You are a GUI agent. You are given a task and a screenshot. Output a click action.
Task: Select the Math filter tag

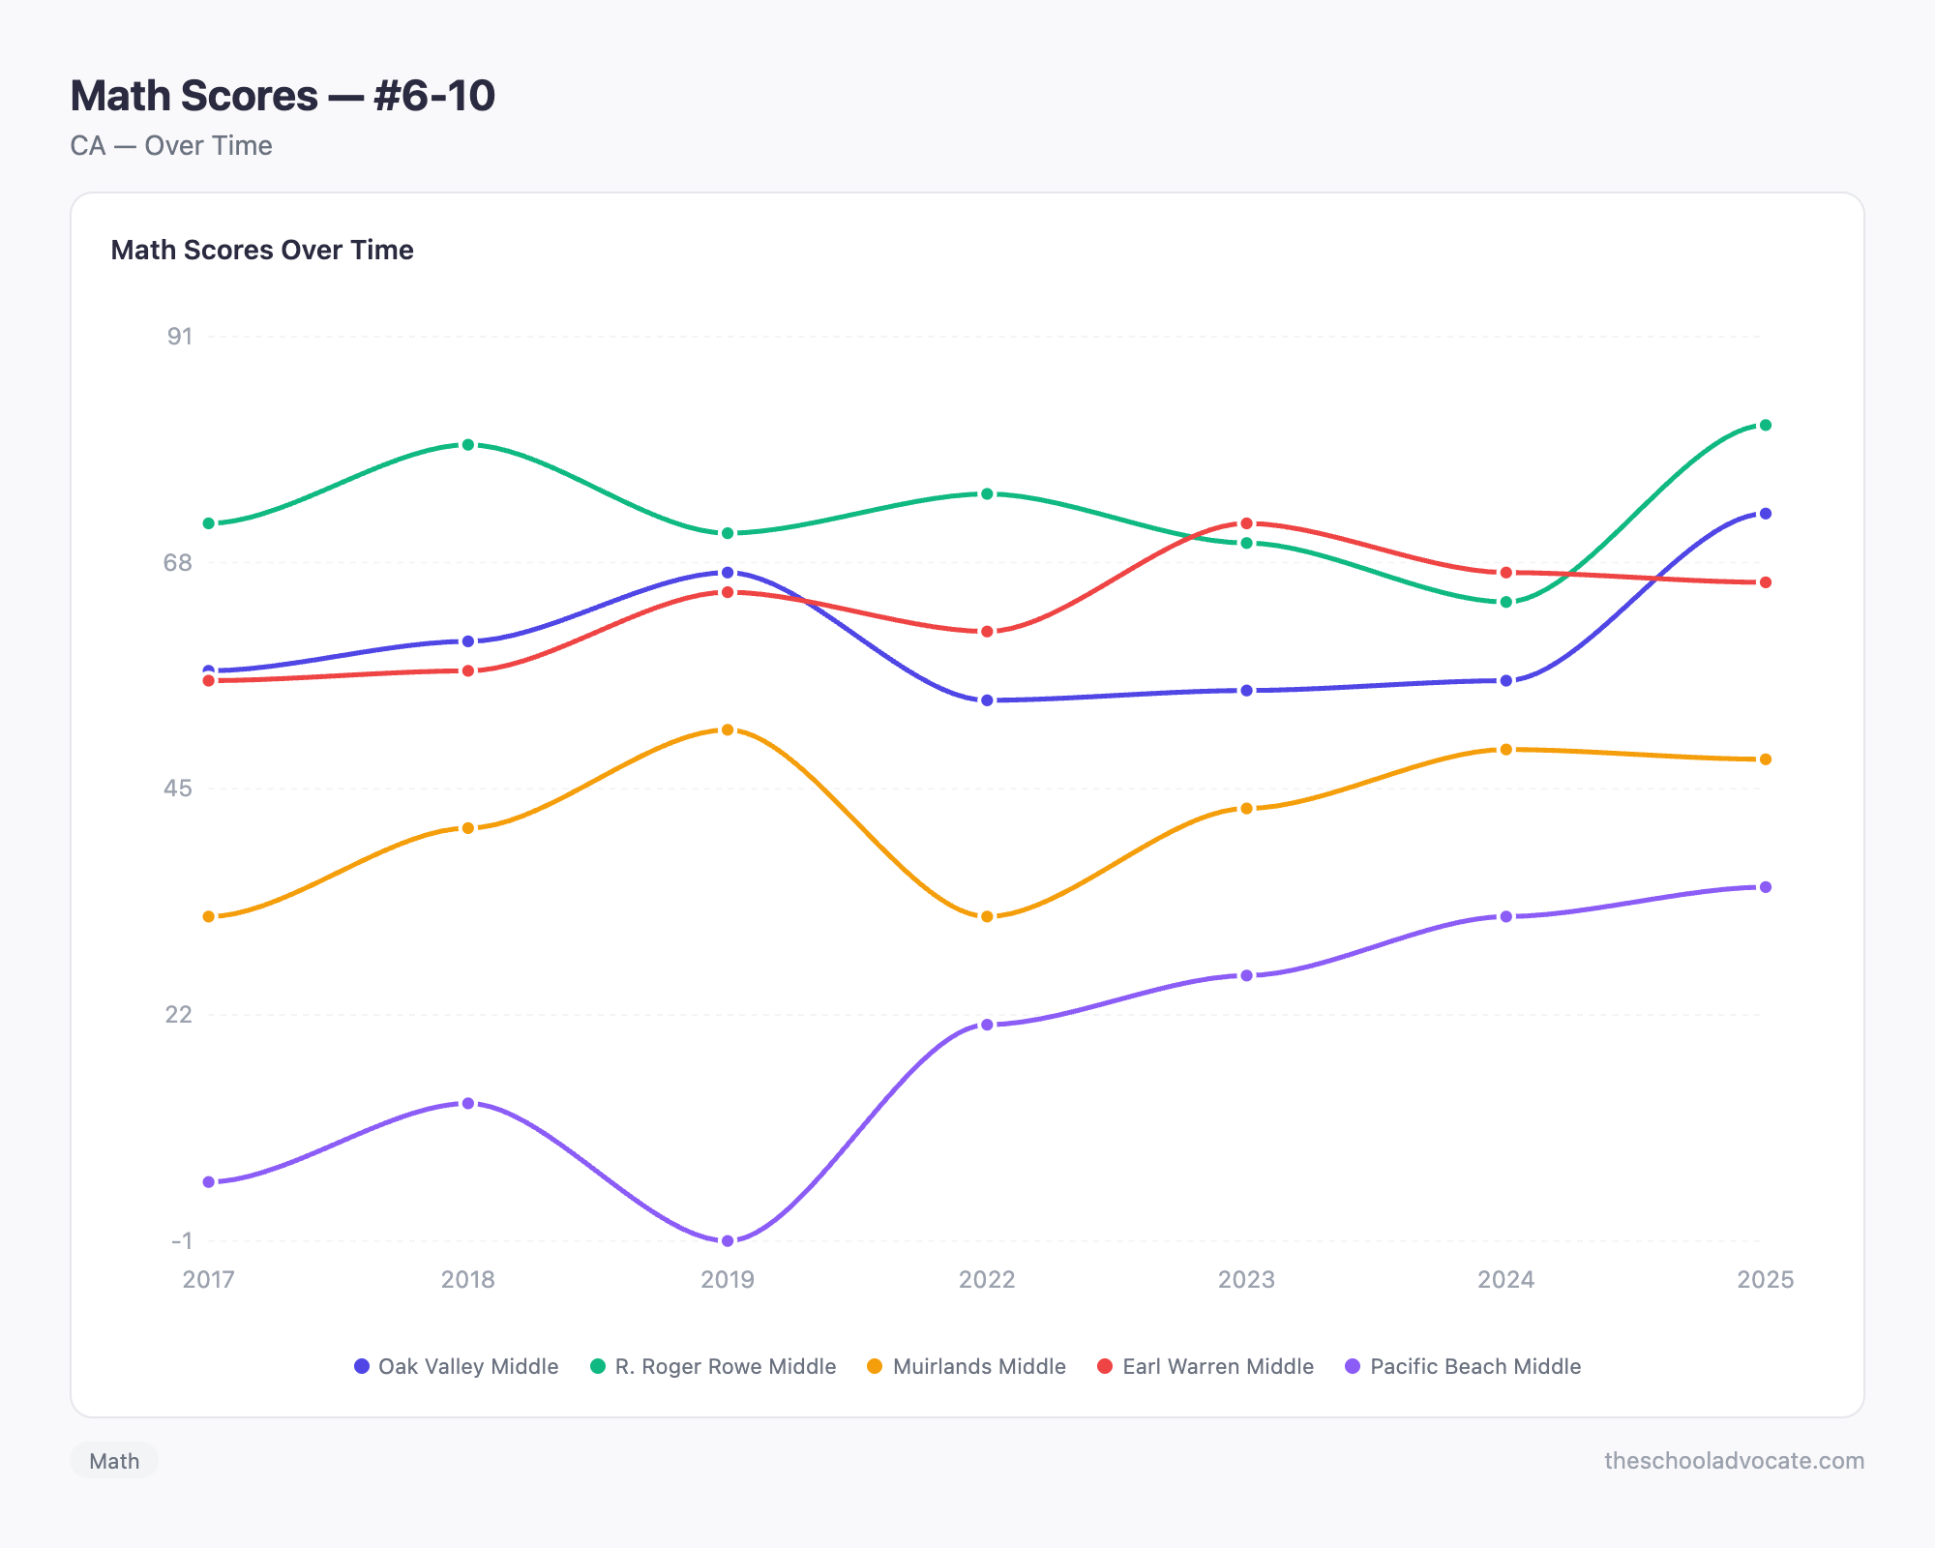(x=114, y=1461)
